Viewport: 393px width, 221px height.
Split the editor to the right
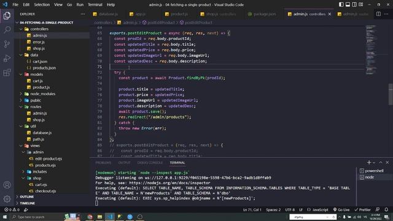[x=378, y=14]
